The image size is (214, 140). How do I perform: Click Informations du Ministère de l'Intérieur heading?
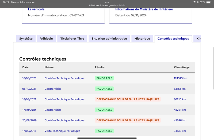click(144, 9)
